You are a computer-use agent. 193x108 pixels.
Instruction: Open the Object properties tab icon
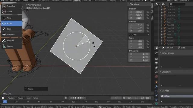[x=156, y=82]
